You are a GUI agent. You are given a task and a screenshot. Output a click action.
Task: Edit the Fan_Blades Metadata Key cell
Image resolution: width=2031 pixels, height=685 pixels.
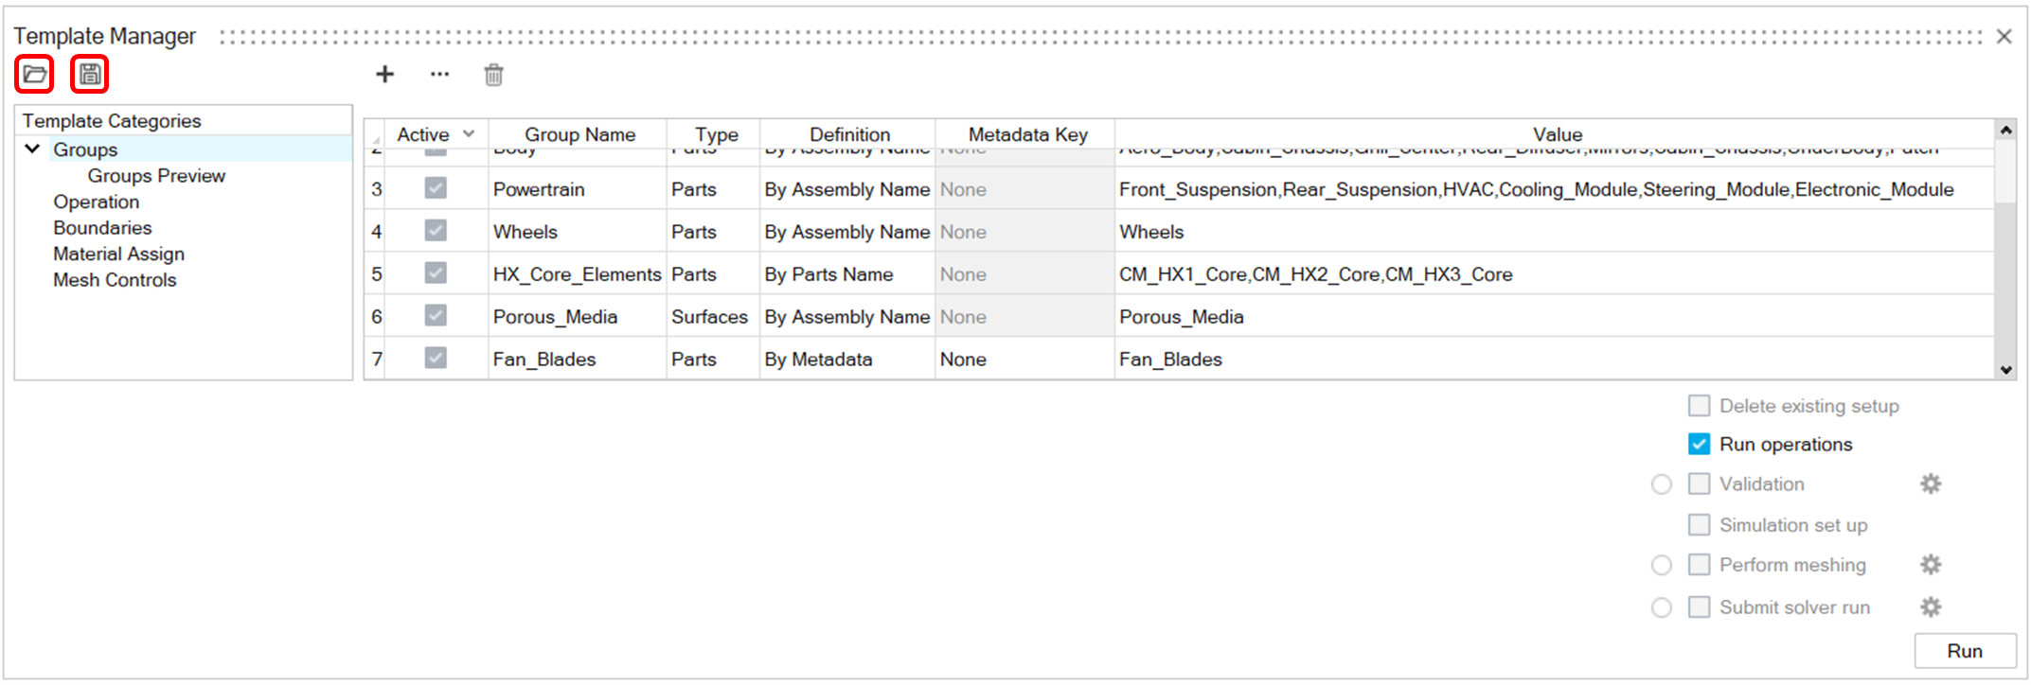coord(1024,360)
